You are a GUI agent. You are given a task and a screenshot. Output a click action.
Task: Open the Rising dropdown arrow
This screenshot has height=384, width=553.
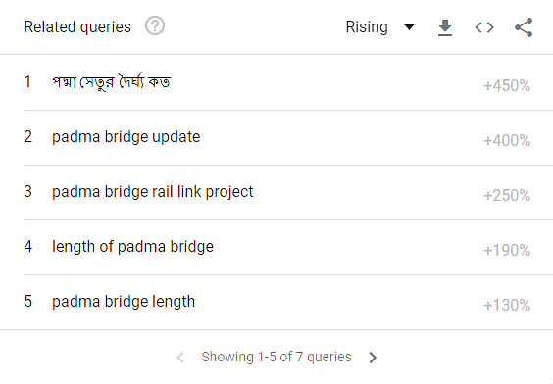pos(409,27)
